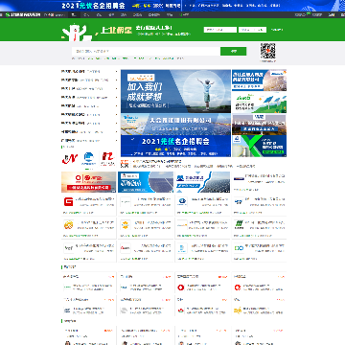This screenshot has width=345, height=345.
Task: Click the QR code image beside search
Action: pos(267,51)
